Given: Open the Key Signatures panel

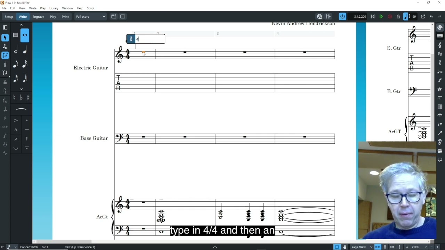Looking at the screenshot, I should 440,54.
